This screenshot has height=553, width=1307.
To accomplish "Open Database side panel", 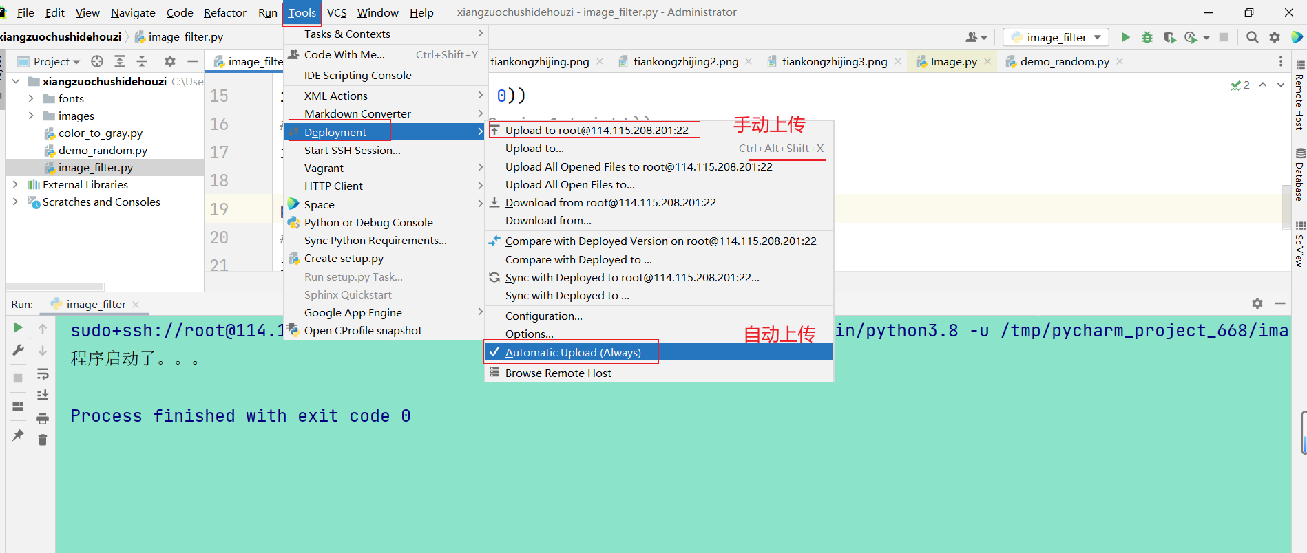I will pos(1299,175).
